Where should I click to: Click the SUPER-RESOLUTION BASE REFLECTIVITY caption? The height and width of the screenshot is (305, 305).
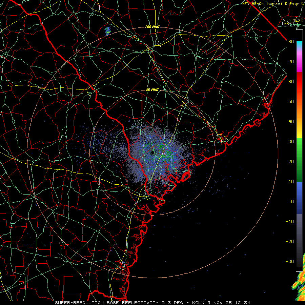tap(107, 303)
